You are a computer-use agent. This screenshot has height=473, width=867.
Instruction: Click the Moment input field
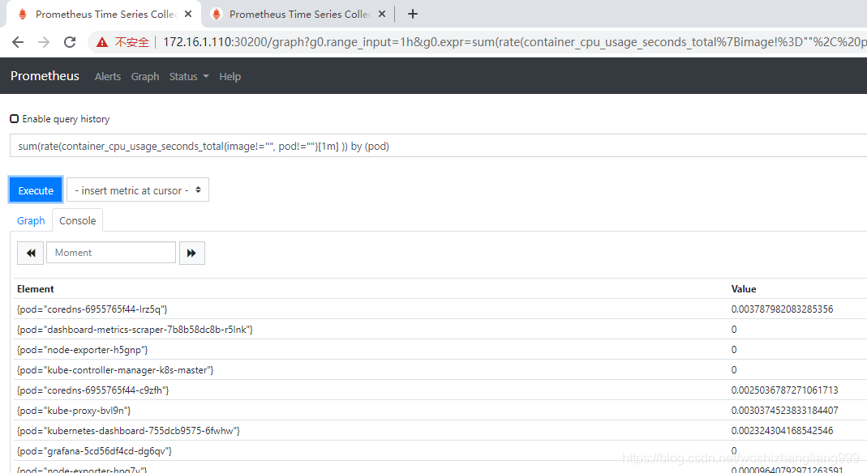click(110, 252)
